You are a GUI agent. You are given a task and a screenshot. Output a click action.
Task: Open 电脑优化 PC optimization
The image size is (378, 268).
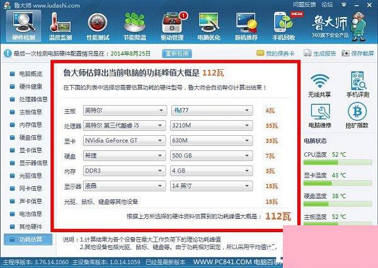pyautogui.click(x=209, y=26)
